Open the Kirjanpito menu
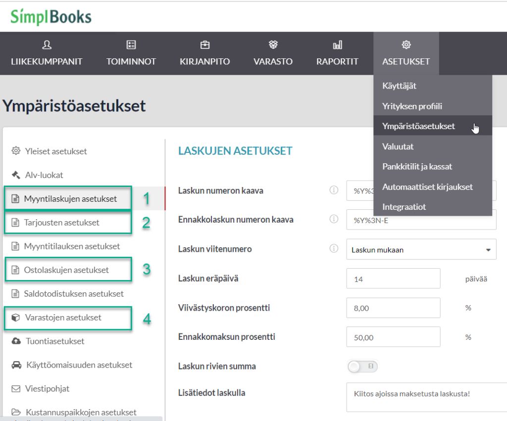The width and height of the screenshot is (507, 421). [204, 53]
